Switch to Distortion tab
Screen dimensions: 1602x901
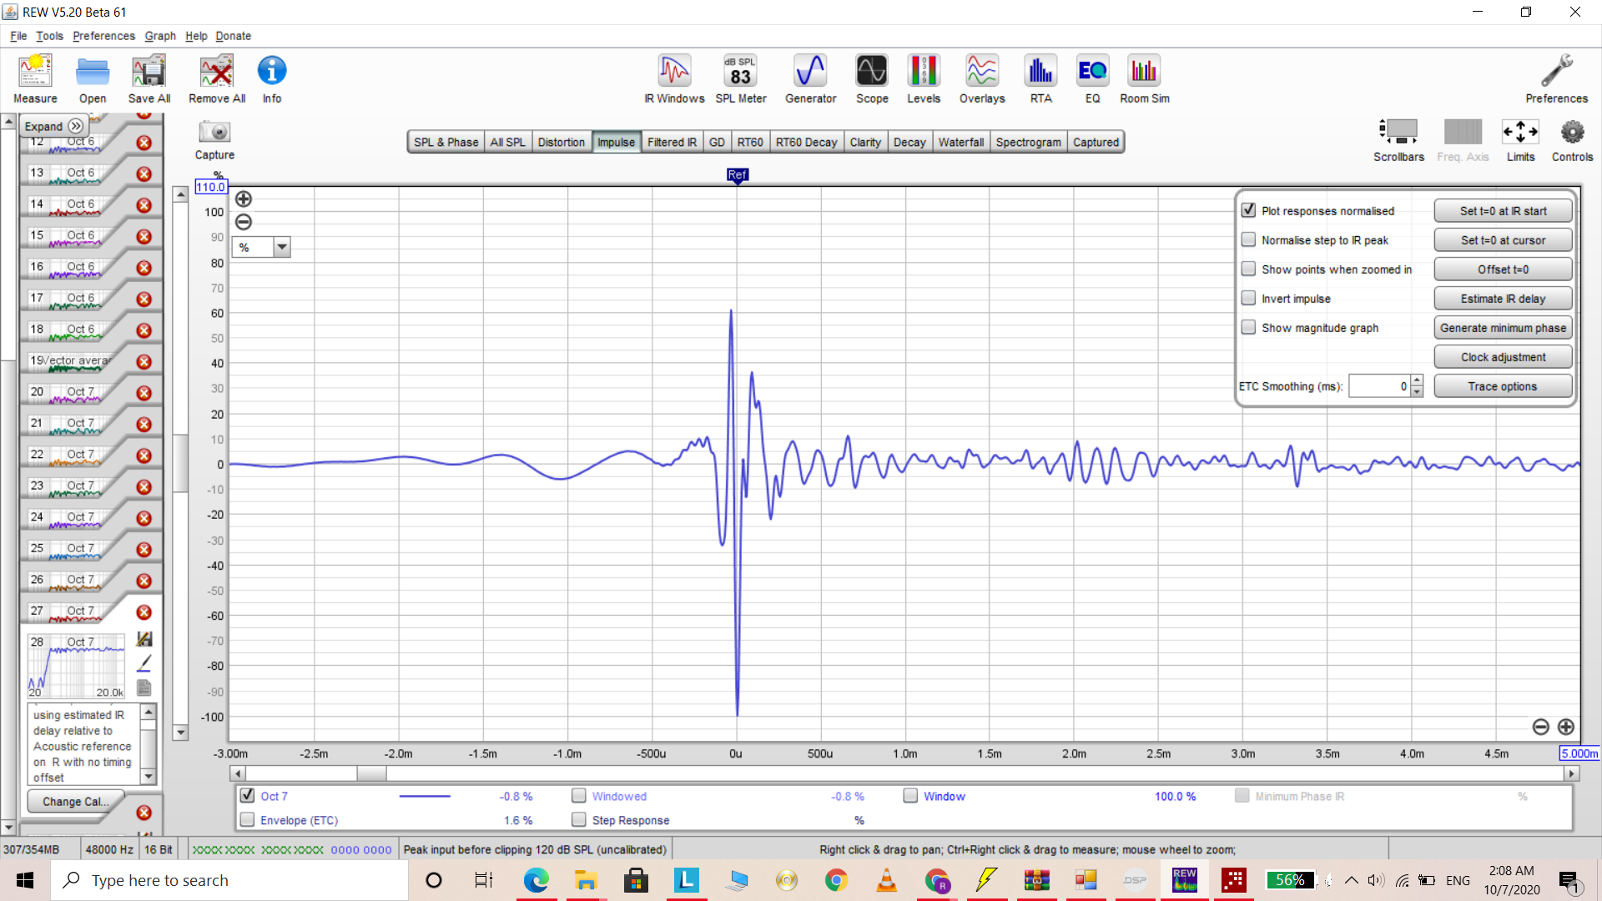click(561, 142)
